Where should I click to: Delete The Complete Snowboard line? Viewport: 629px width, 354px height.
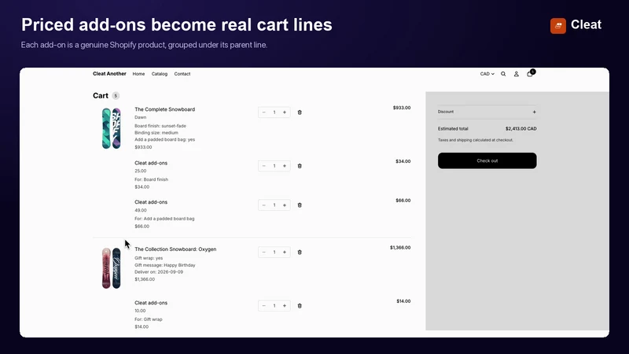[x=300, y=112]
